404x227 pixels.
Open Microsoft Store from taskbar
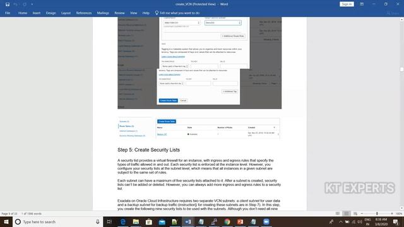[149, 221]
